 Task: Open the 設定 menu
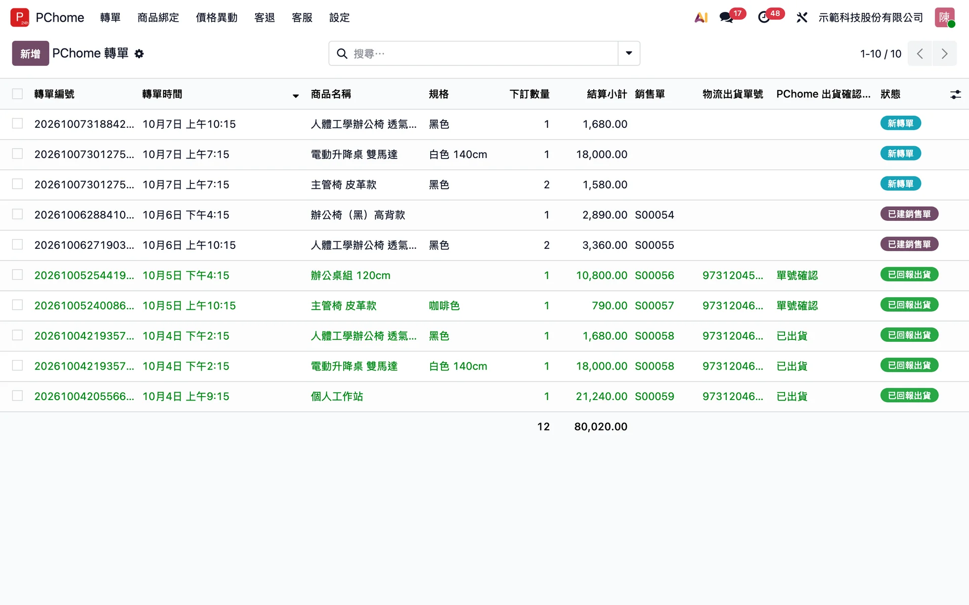[x=340, y=17]
